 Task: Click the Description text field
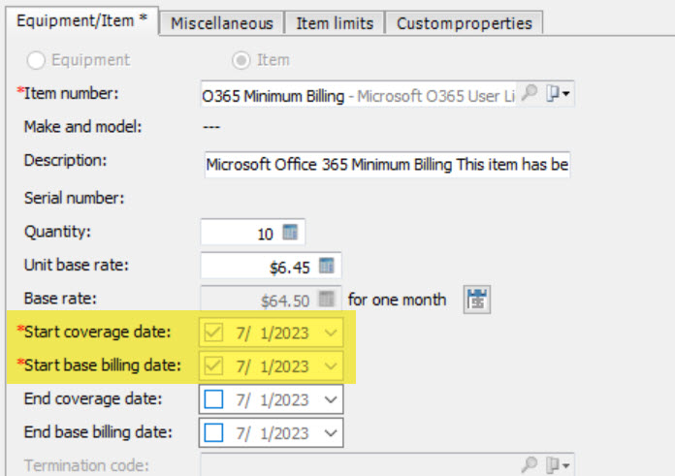click(x=387, y=165)
